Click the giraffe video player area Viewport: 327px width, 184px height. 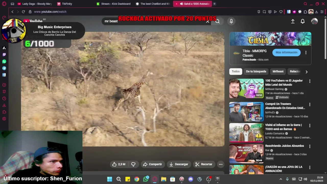point(123,89)
